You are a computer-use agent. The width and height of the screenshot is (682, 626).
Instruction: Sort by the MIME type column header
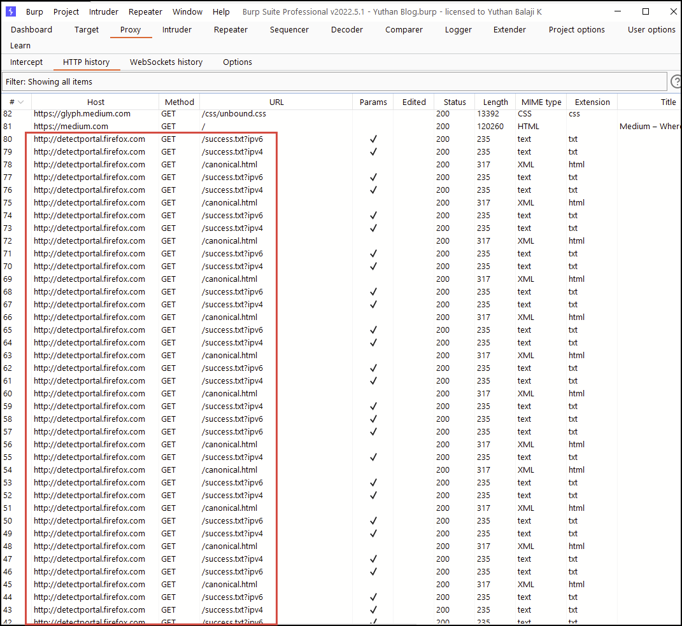(x=541, y=102)
